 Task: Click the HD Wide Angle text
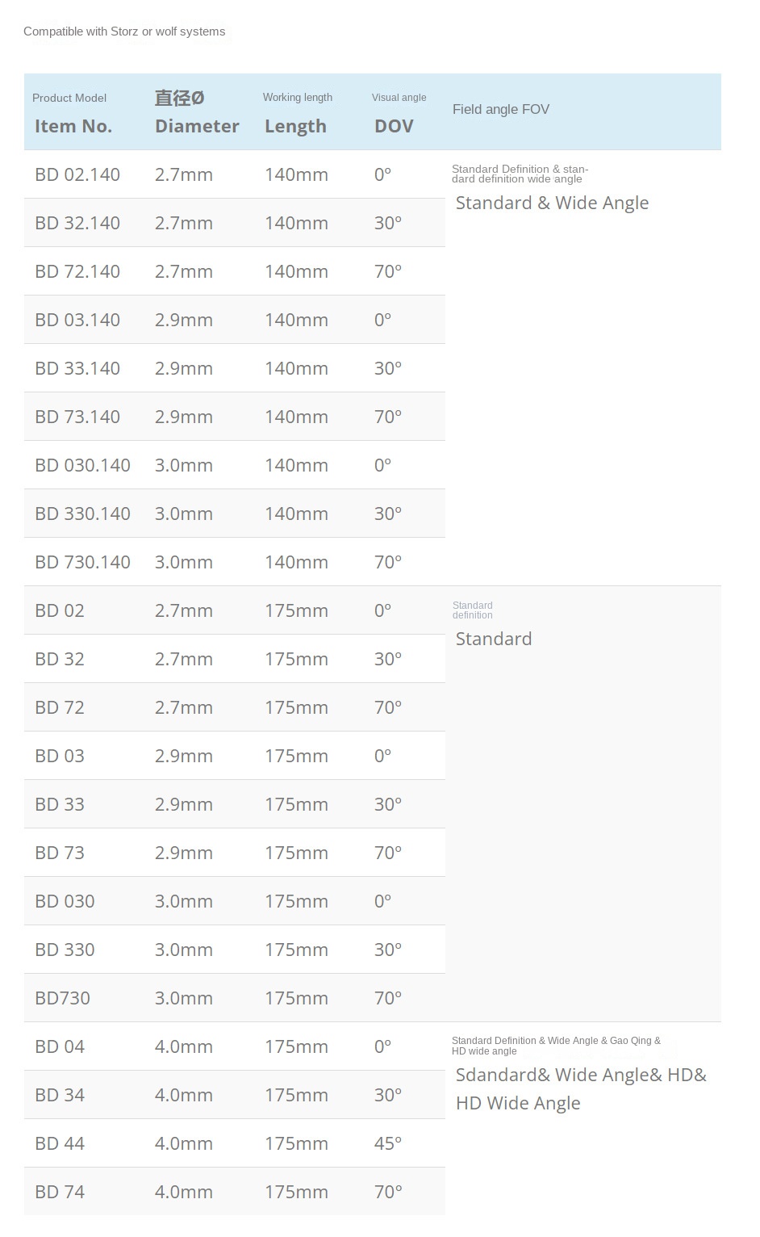pos(518,1103)
